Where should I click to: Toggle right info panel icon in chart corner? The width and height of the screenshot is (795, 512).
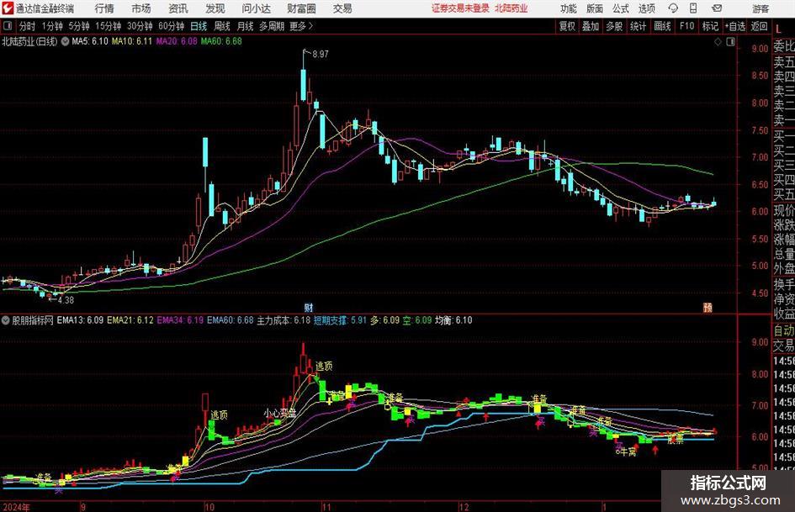coord(730,42)
